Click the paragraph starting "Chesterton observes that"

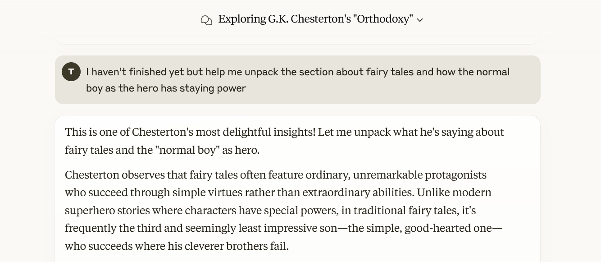[283, 210]
